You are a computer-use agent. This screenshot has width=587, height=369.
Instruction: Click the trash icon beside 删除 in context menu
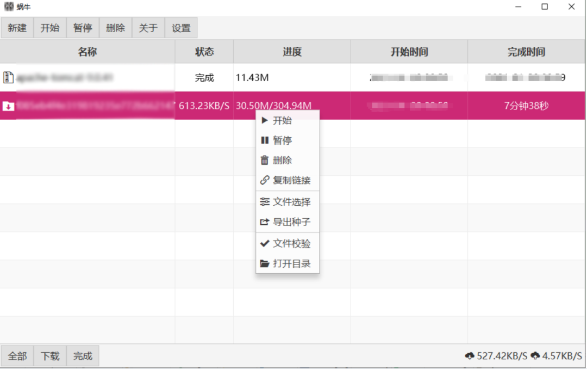coord(265,160)
